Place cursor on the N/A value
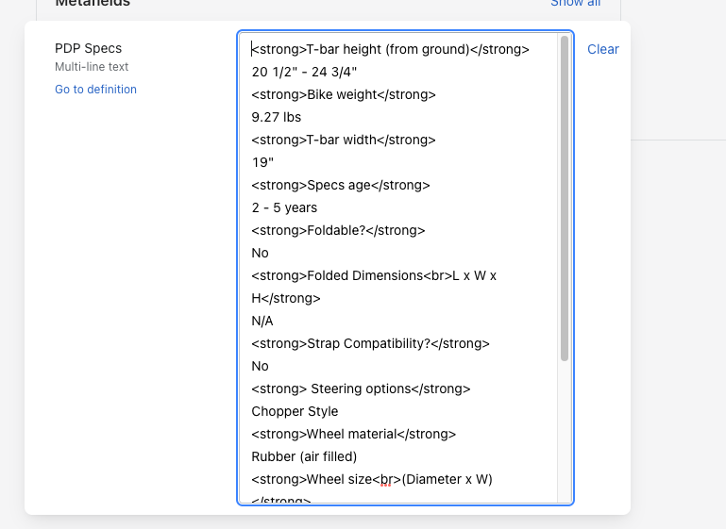 click(x=262, y=321)
